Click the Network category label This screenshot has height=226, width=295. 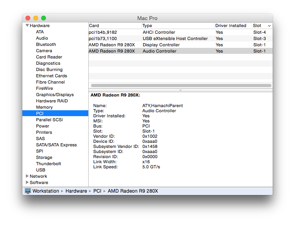tap(38, 176)
